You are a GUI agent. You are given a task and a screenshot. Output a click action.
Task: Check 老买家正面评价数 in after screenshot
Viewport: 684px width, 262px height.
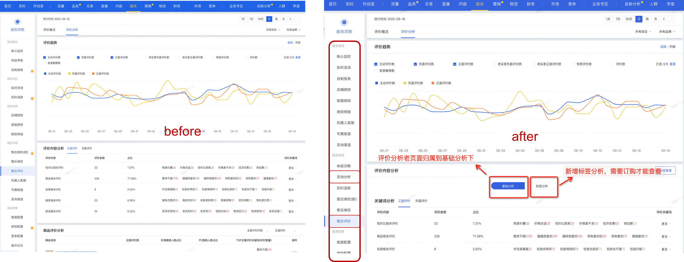click(x=533, y=64)
